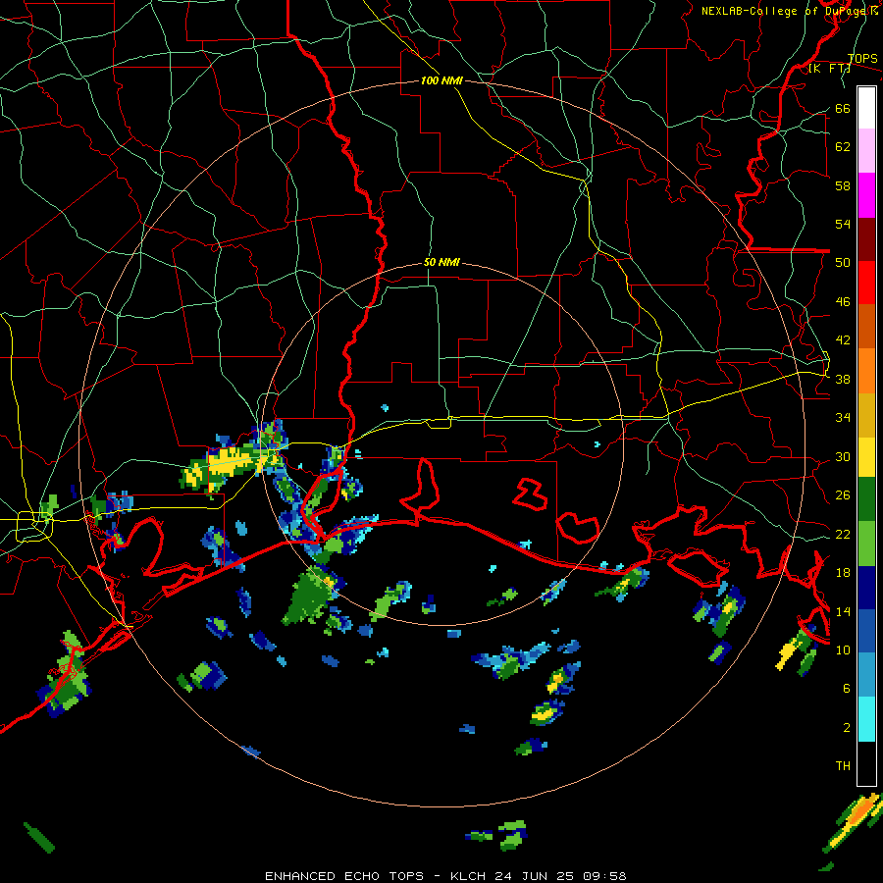Click the large dark green offshore echo cell
This screenshot has width=883, height=883.
coord(309,597)
